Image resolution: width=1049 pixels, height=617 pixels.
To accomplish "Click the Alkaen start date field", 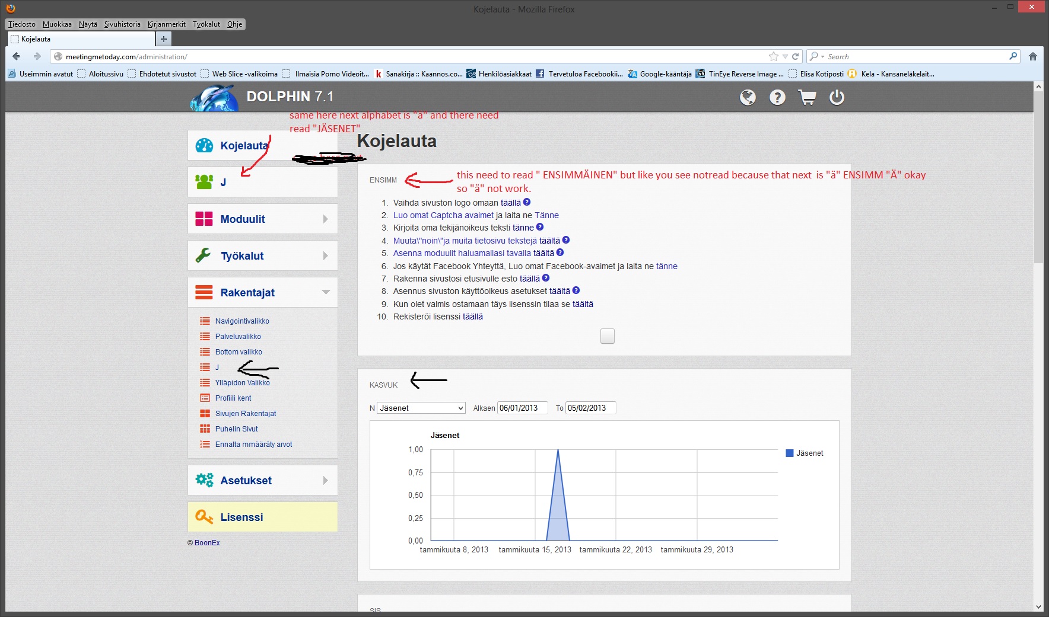I will click(x=522, y=408).
